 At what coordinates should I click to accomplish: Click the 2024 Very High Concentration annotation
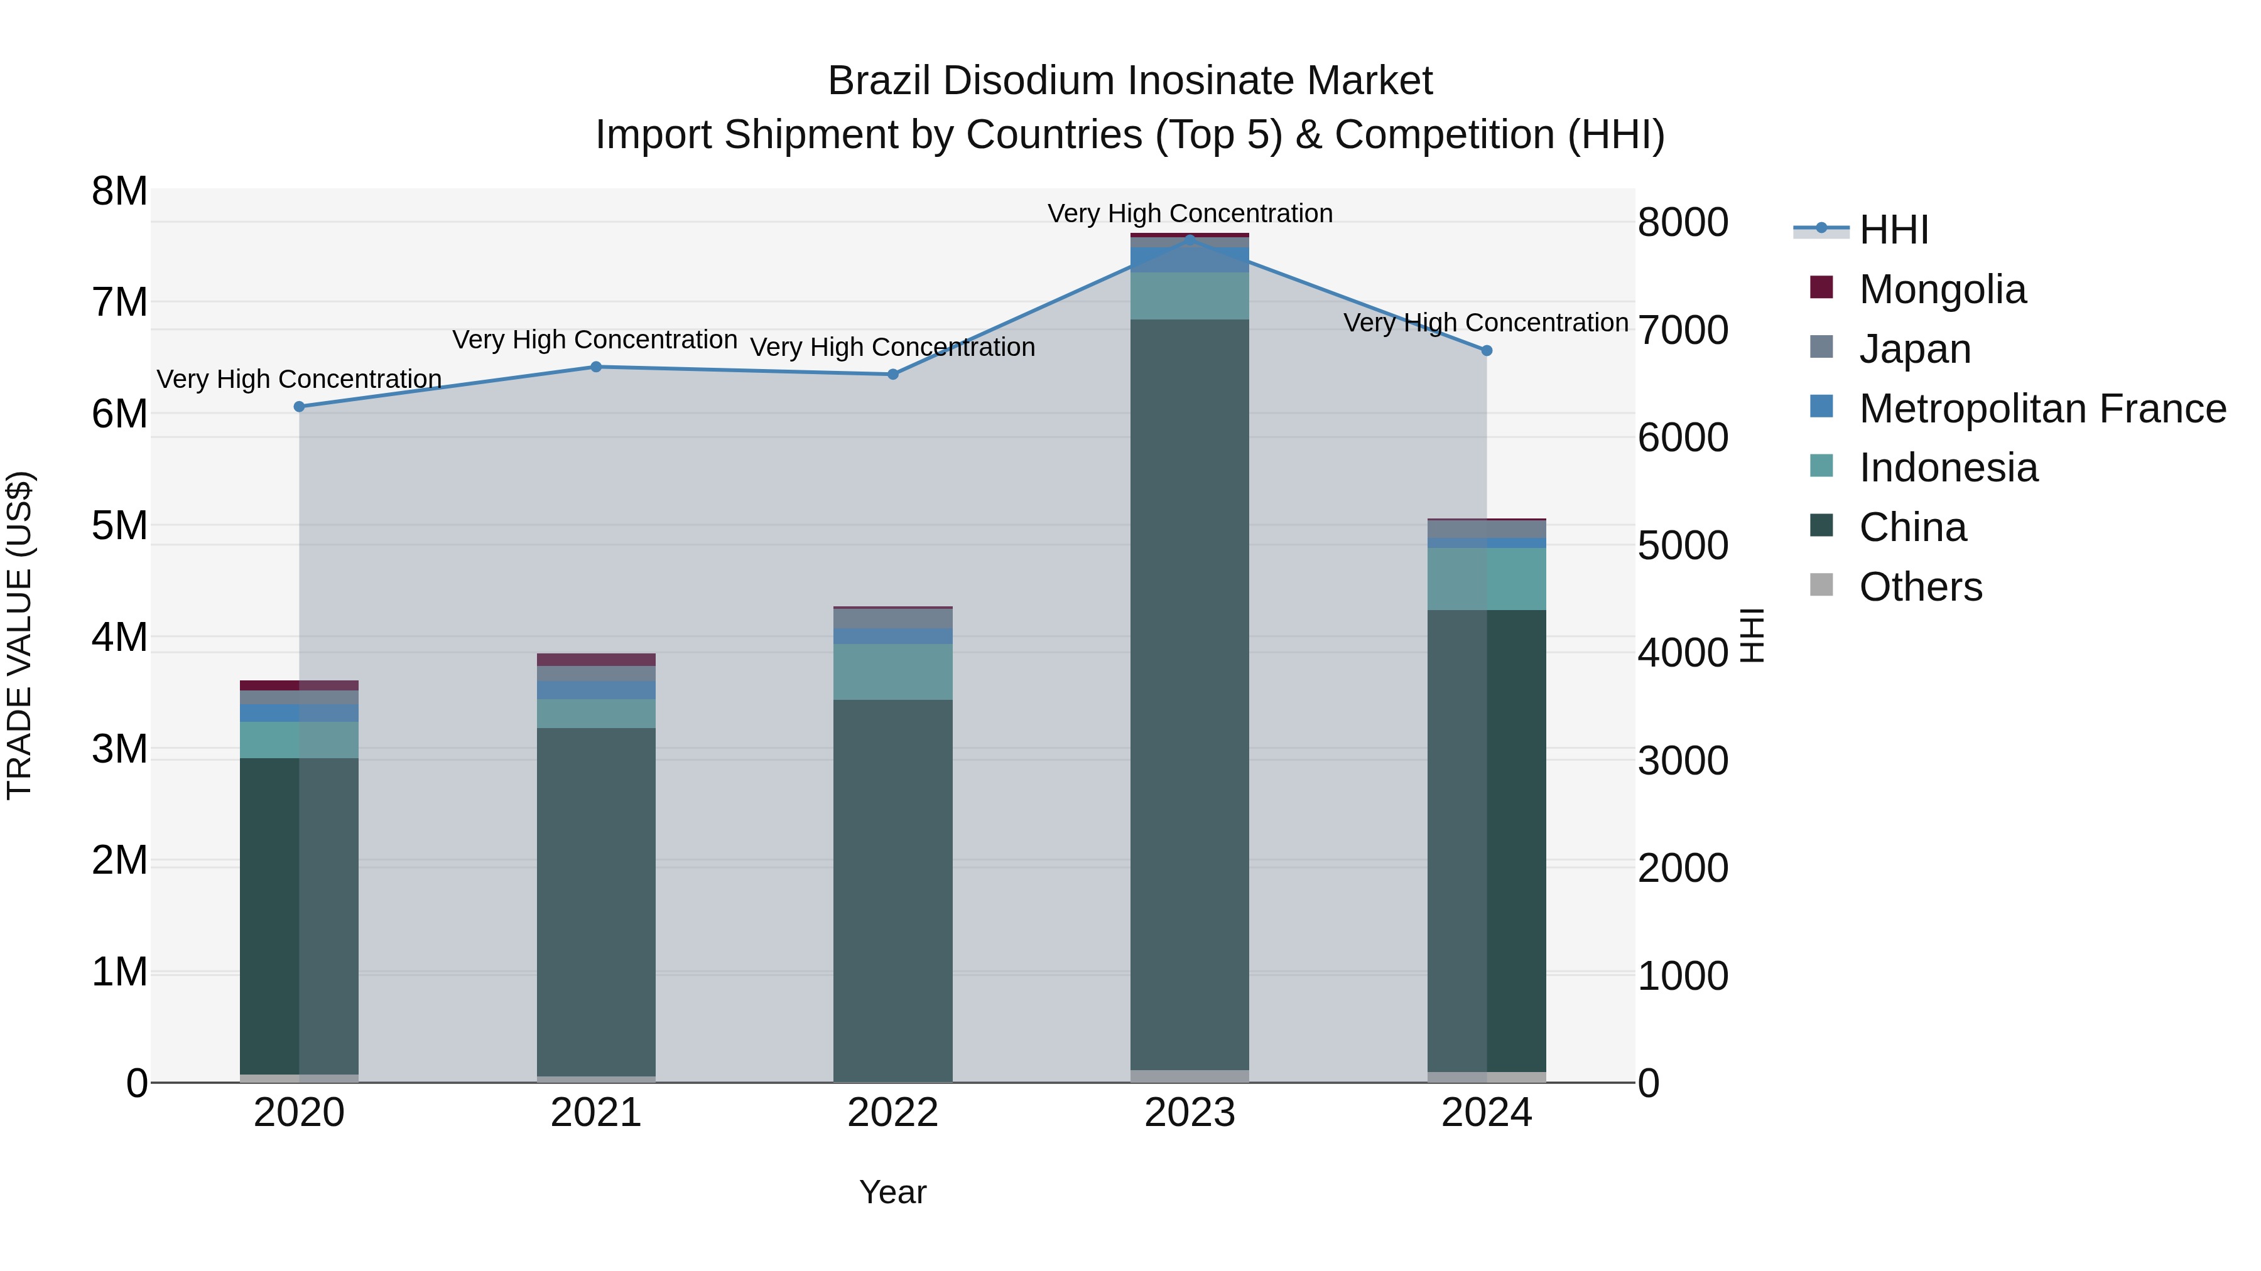click(1486, 324)
